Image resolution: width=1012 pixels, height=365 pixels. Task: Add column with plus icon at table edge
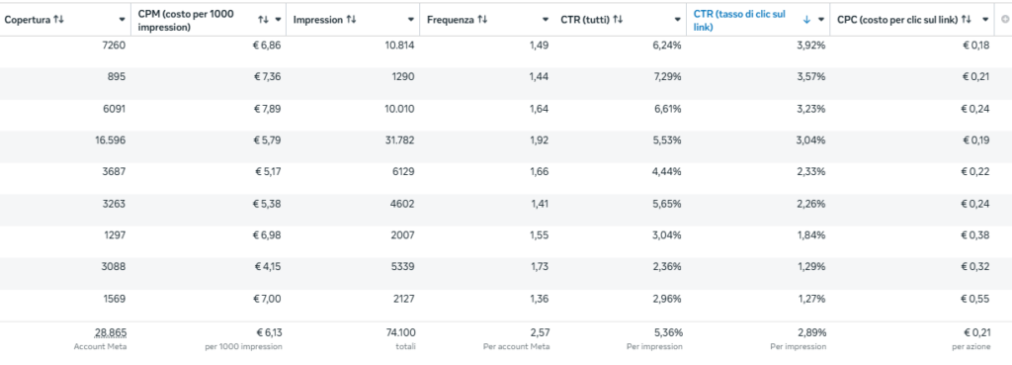coord(1004,20)
